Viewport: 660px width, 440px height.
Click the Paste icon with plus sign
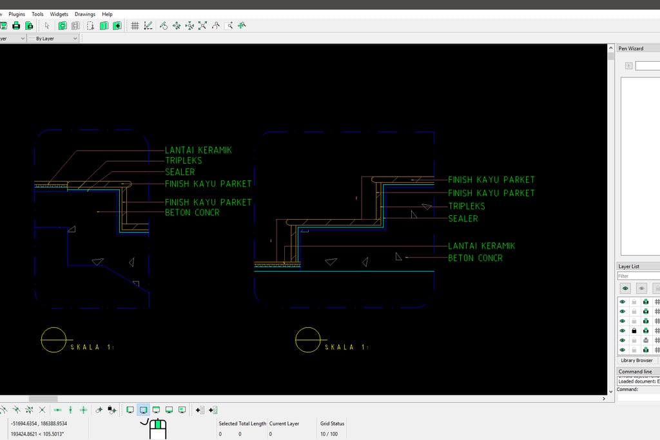click(x=117, y=26)
